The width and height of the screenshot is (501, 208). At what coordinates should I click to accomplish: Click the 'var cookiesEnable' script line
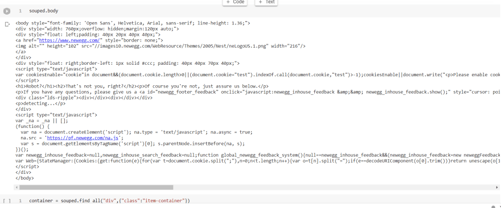click(x=258, y=75)
